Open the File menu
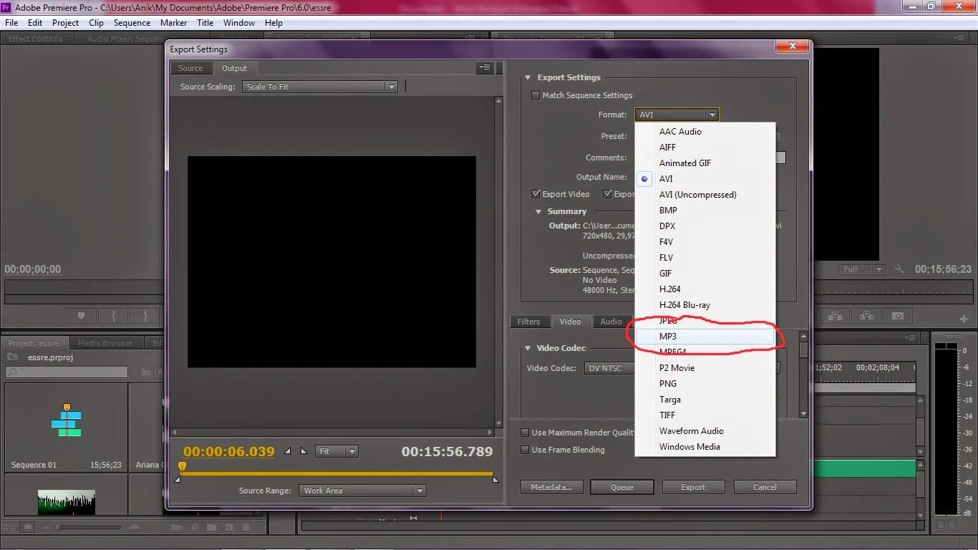 tap(11, 23)
